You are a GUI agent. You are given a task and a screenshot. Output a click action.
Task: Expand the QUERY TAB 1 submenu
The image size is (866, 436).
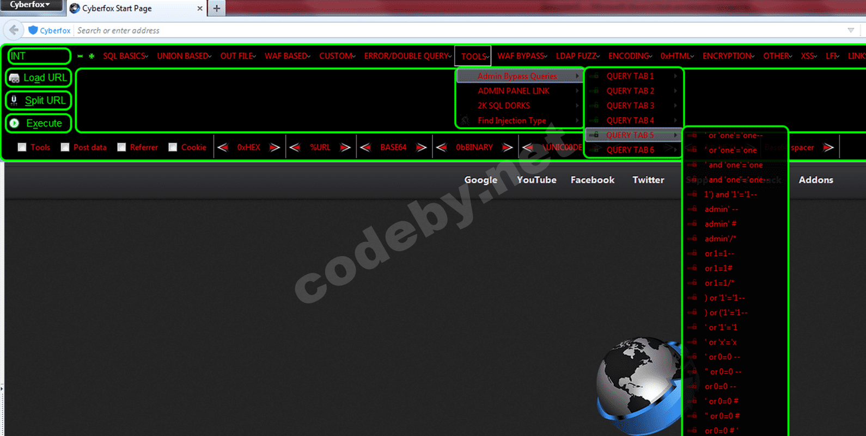pyautogui.click(x=633, y=76)
